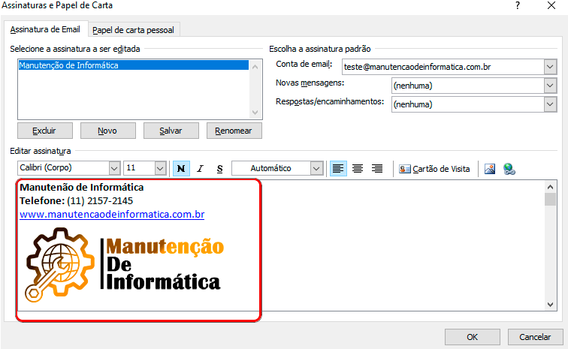Toggle bold (N) formatting button

pos(181,169)
